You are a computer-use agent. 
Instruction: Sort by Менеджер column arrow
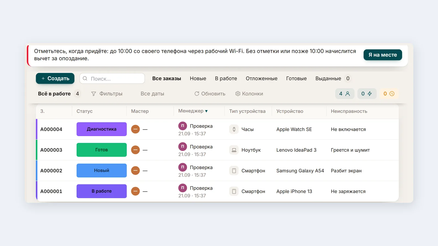pos(206,111)
